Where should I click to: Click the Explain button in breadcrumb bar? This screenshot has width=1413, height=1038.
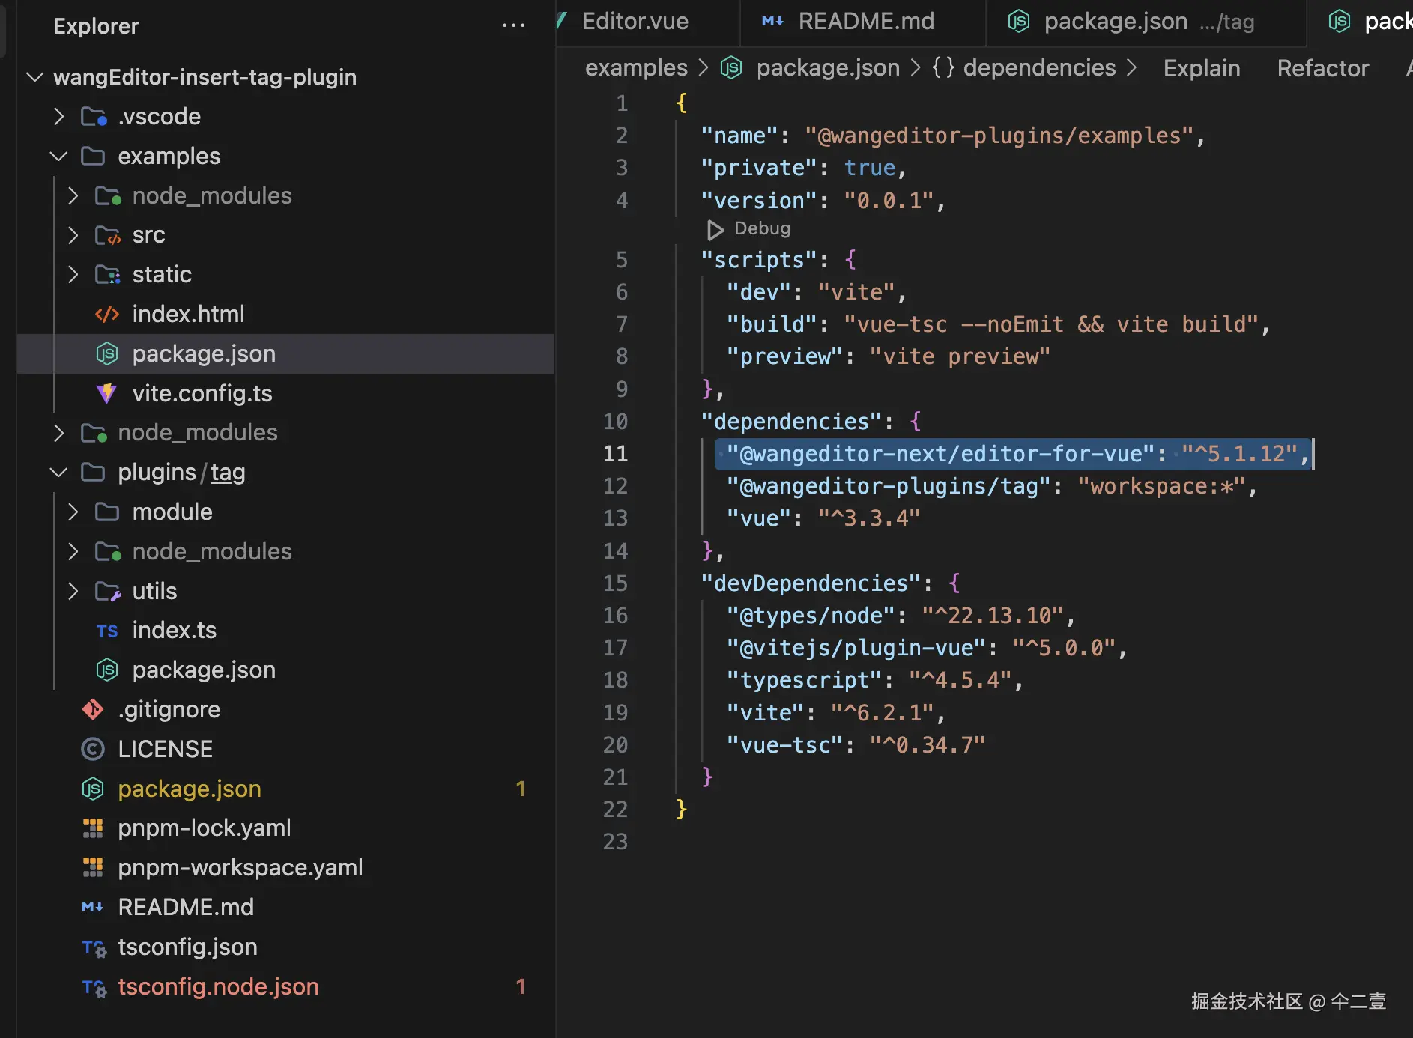coord(1201,68)
